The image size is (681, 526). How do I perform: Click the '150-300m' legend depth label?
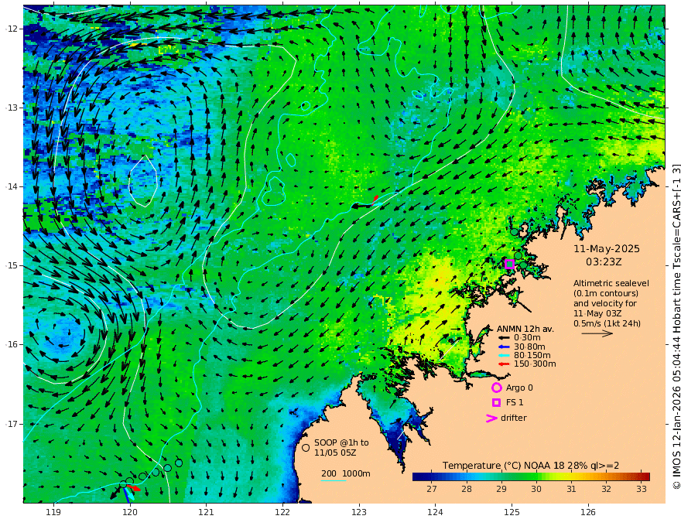(535, 364)
